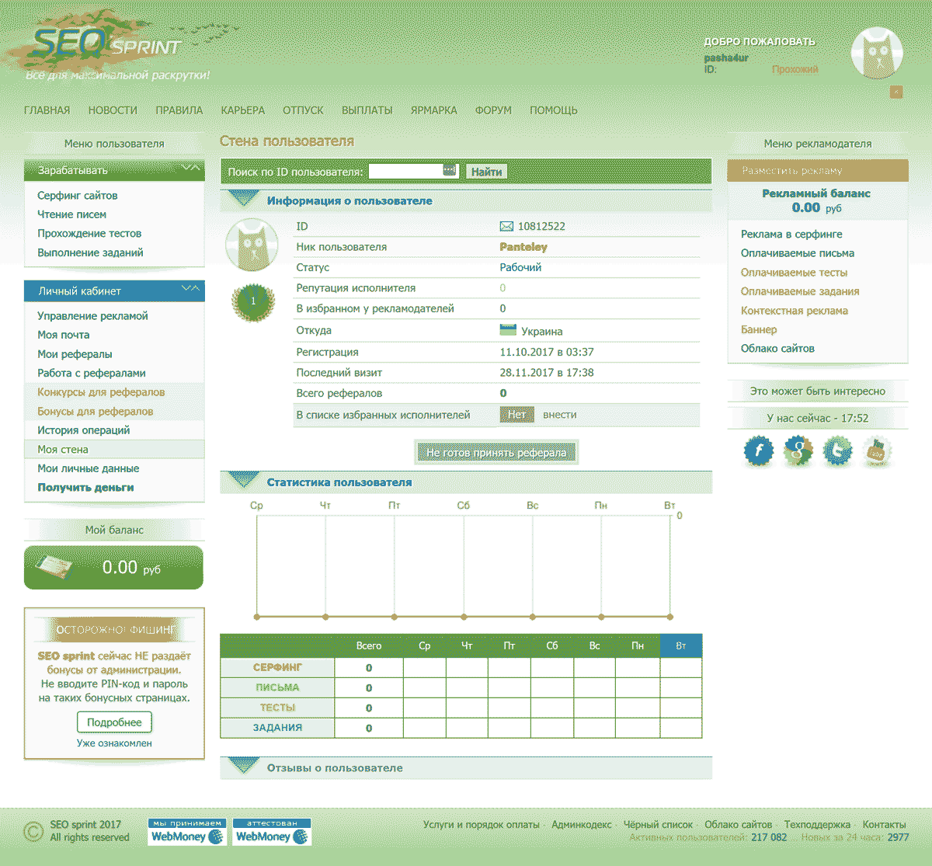932x866 pixels.
Task: Open 'Прохождение тестов' link
Action: tap(89, 233)
